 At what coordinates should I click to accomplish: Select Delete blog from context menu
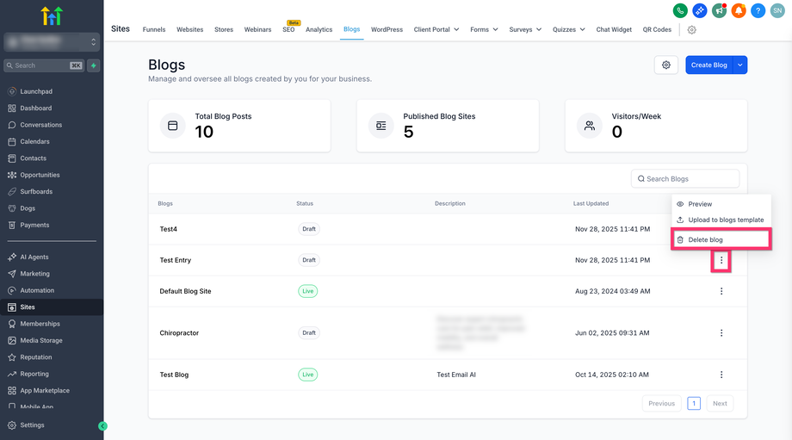click(x=705, y=239)
